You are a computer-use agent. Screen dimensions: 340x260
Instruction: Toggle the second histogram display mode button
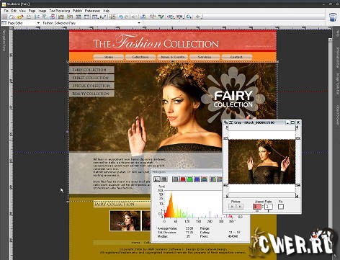(x=164, y=179)
